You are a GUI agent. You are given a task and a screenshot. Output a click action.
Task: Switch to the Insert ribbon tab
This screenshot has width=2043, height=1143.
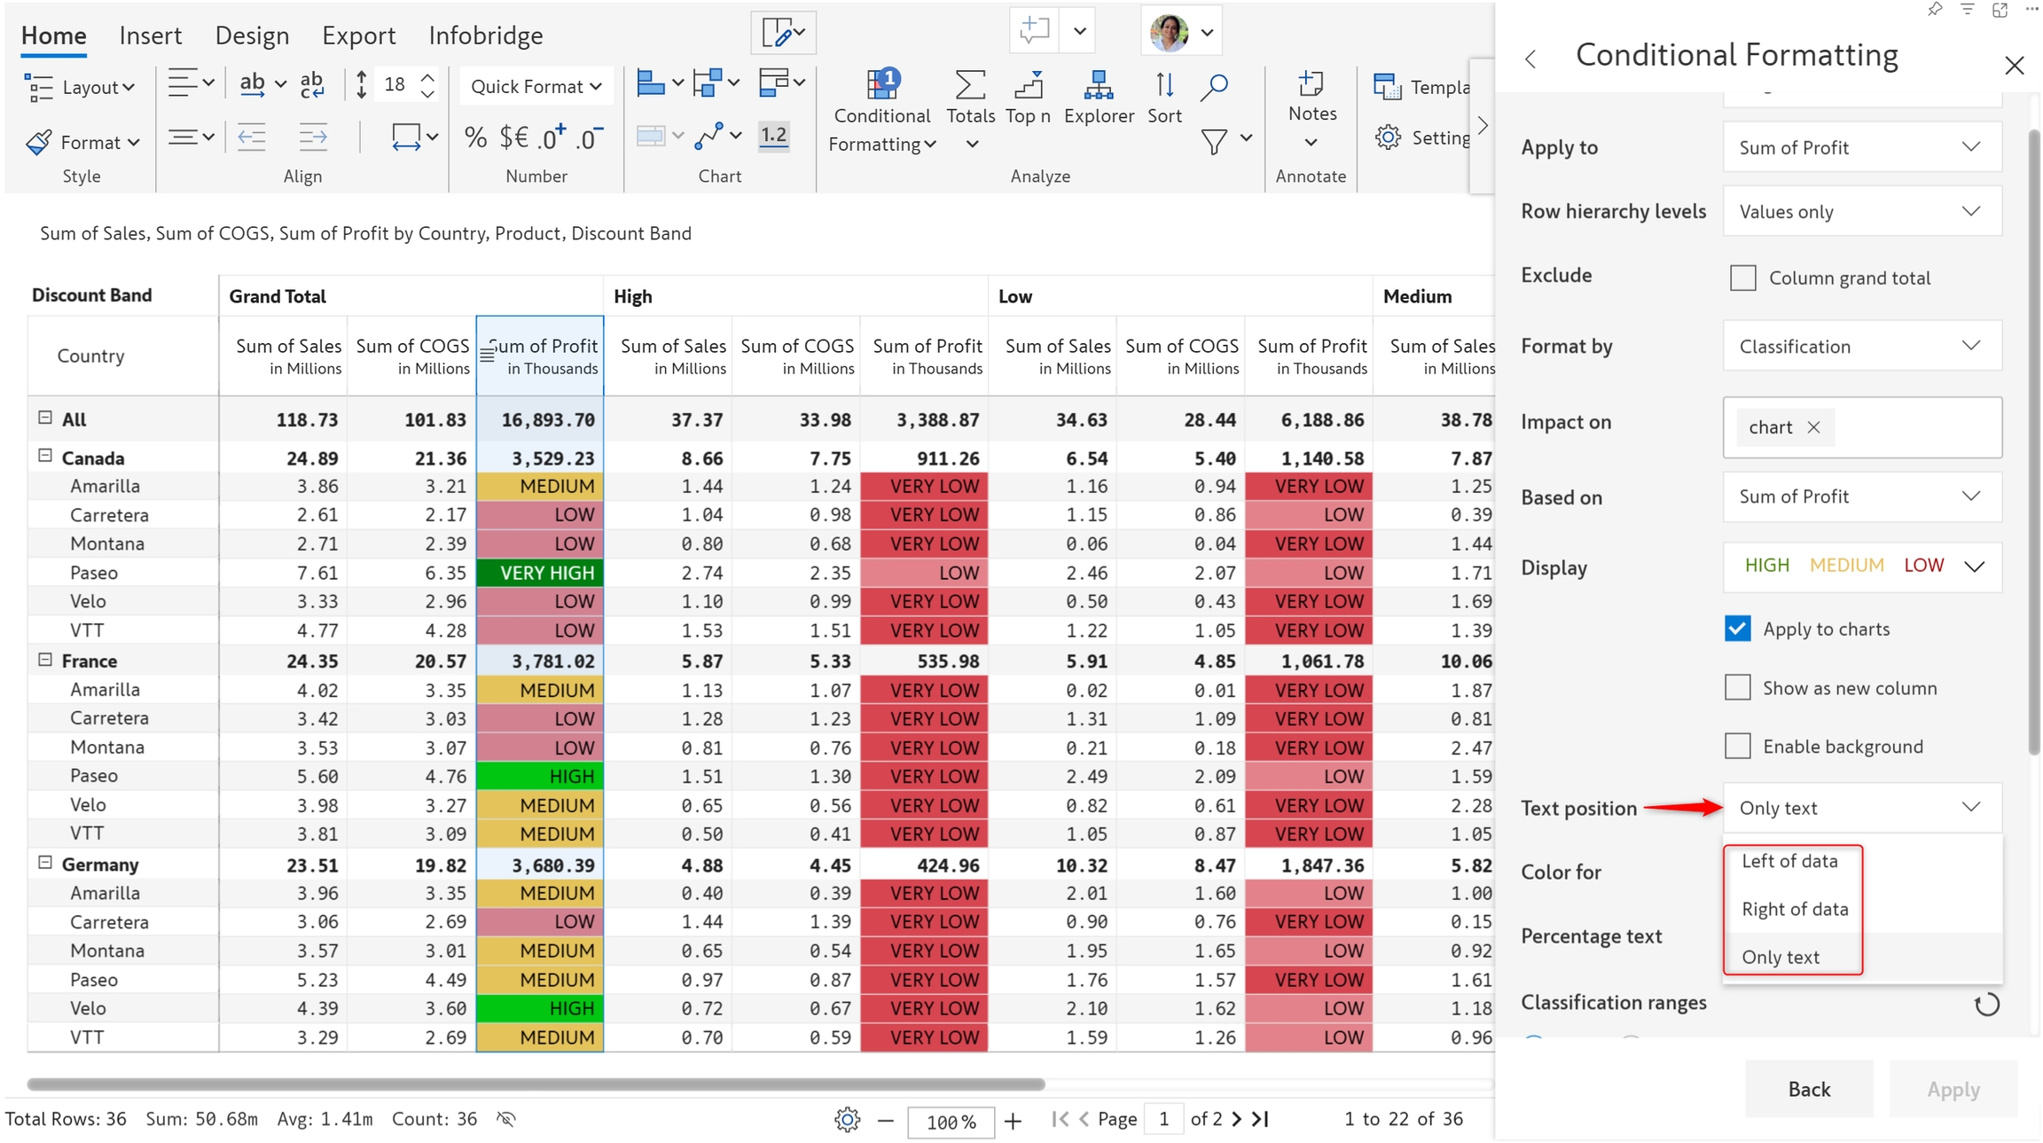pos(150,35)
